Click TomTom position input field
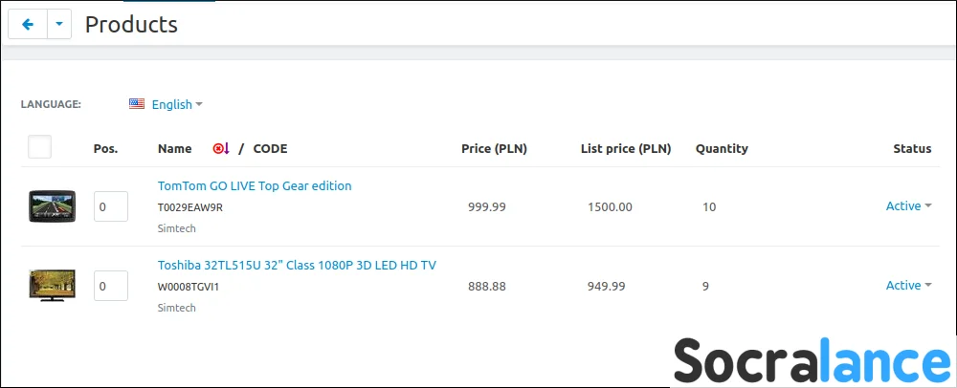Screen dimensions: 957x388 pos(110,206)
